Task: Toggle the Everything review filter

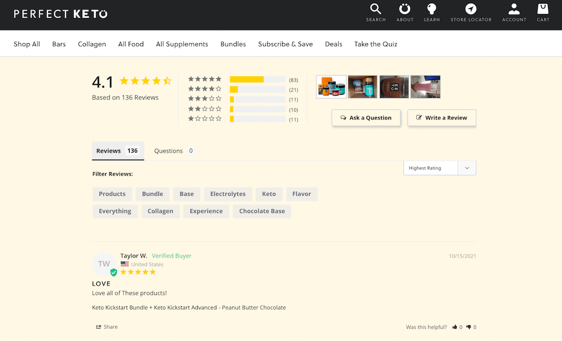Action: tap(115, 211)
